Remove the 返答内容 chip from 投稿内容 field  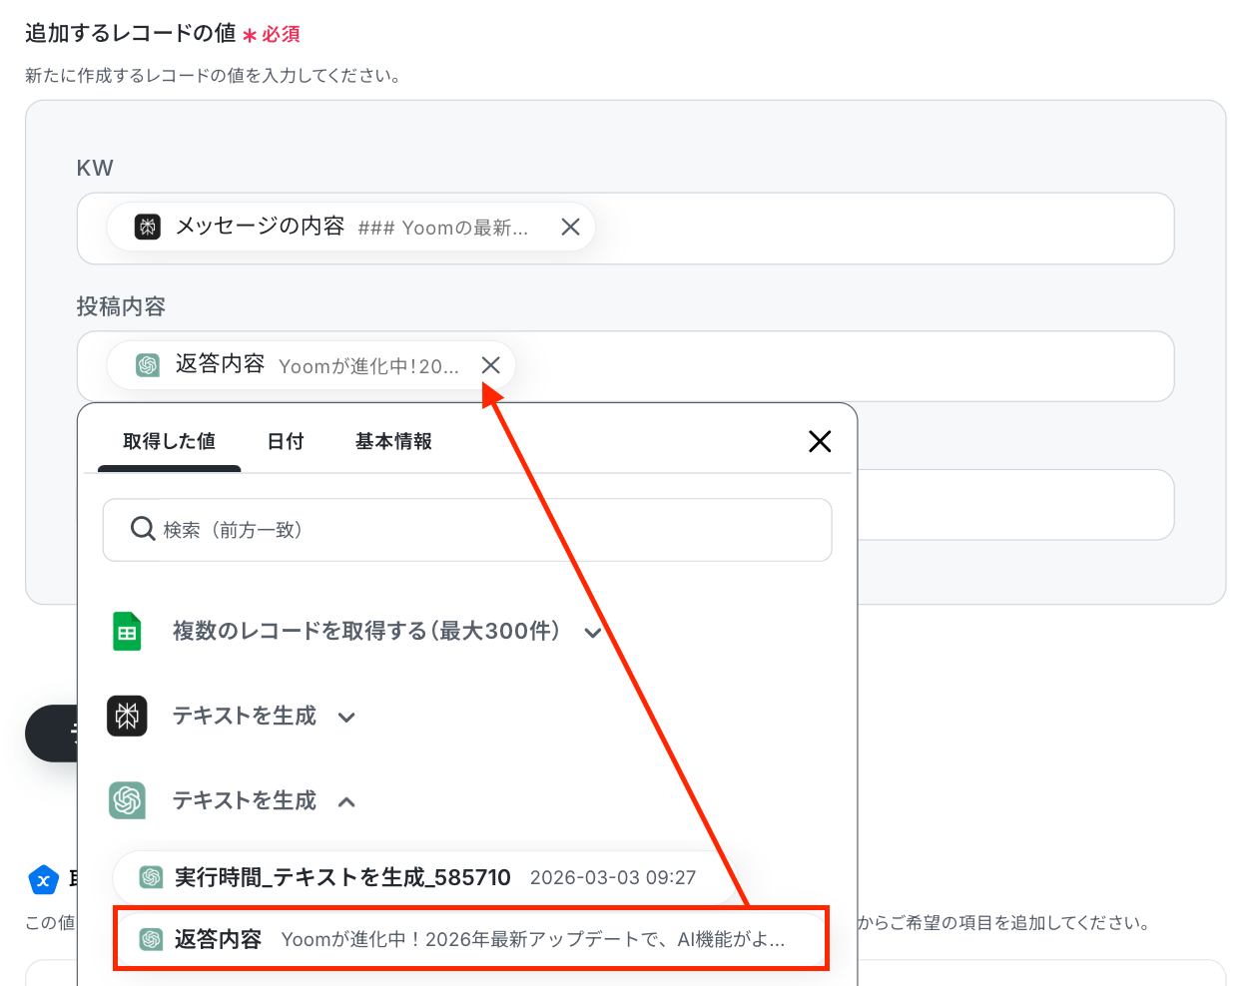click(x=490, y=365)
